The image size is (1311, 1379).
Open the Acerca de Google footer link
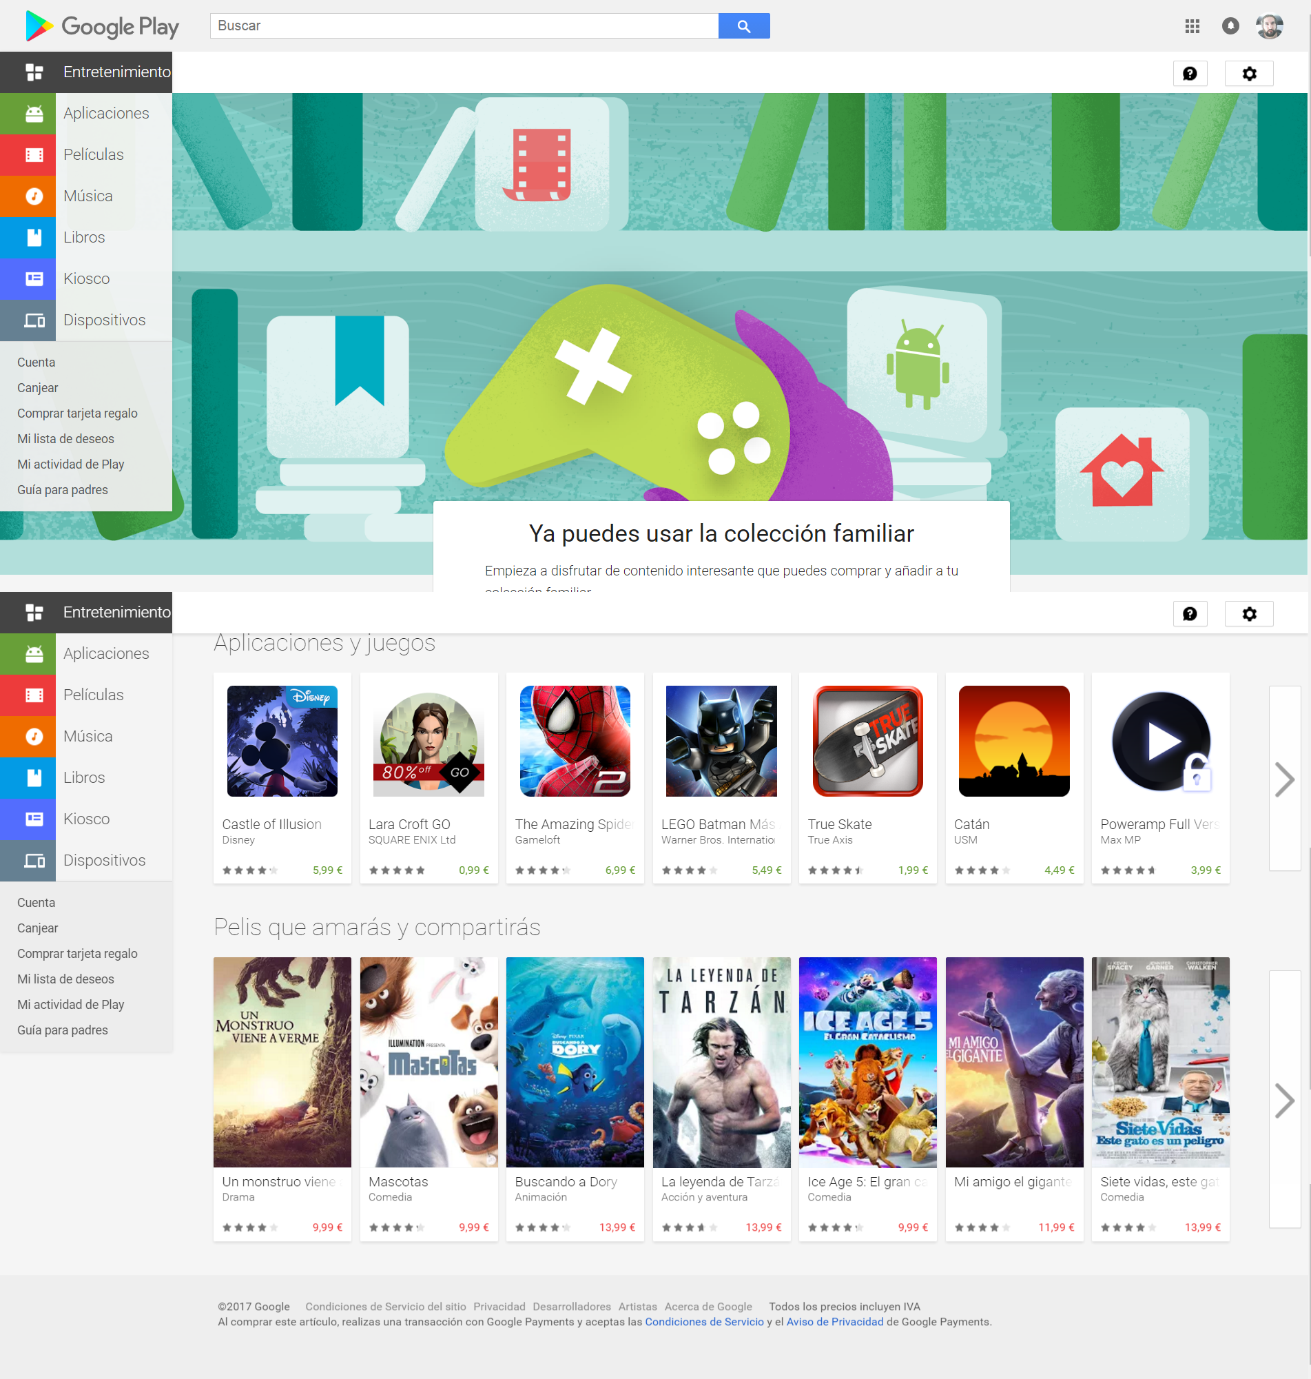pyautogui.click(x=709, y=1307)
